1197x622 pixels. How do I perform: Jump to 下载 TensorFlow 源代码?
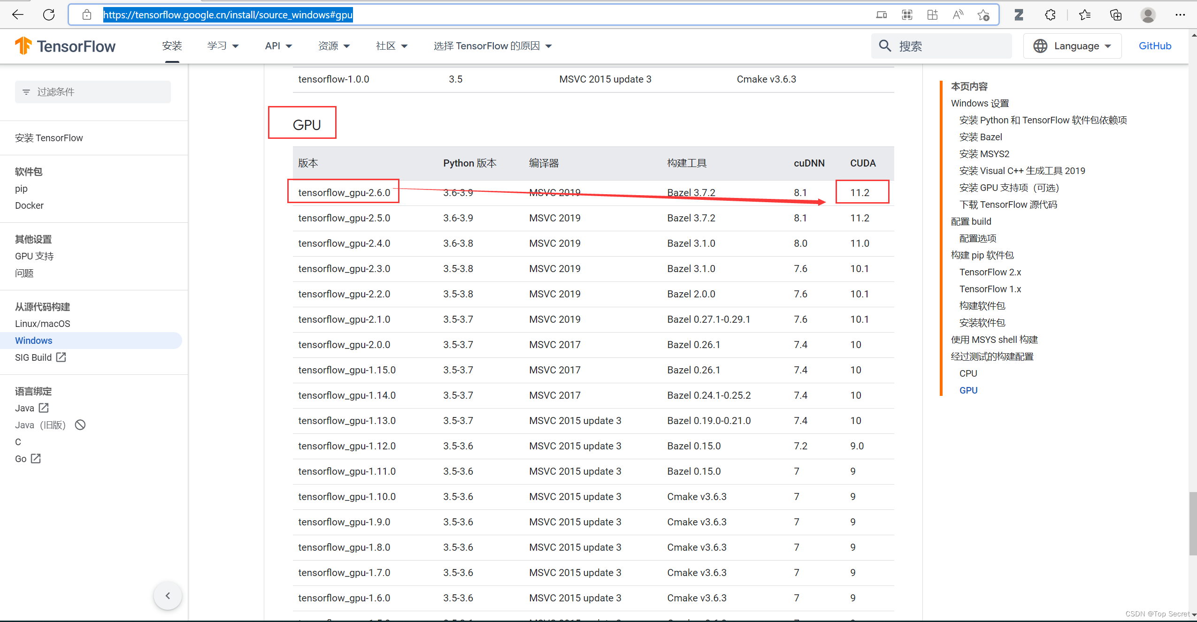1008,205
